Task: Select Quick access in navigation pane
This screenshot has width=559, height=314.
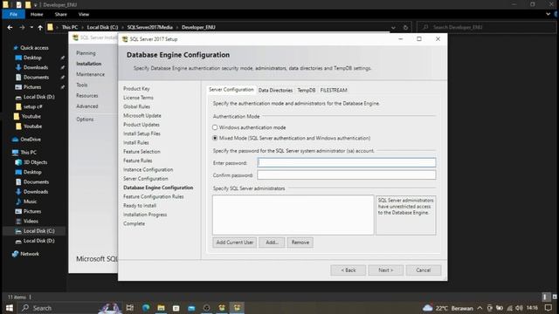Action: tap(34, 48)
